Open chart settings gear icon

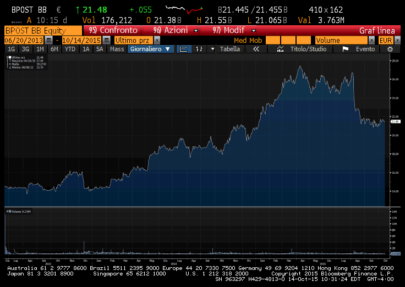point(390,49)
